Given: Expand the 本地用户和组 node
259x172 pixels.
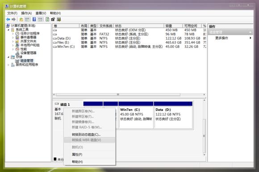Looking at the screenshot, I should tap(13, 45).
